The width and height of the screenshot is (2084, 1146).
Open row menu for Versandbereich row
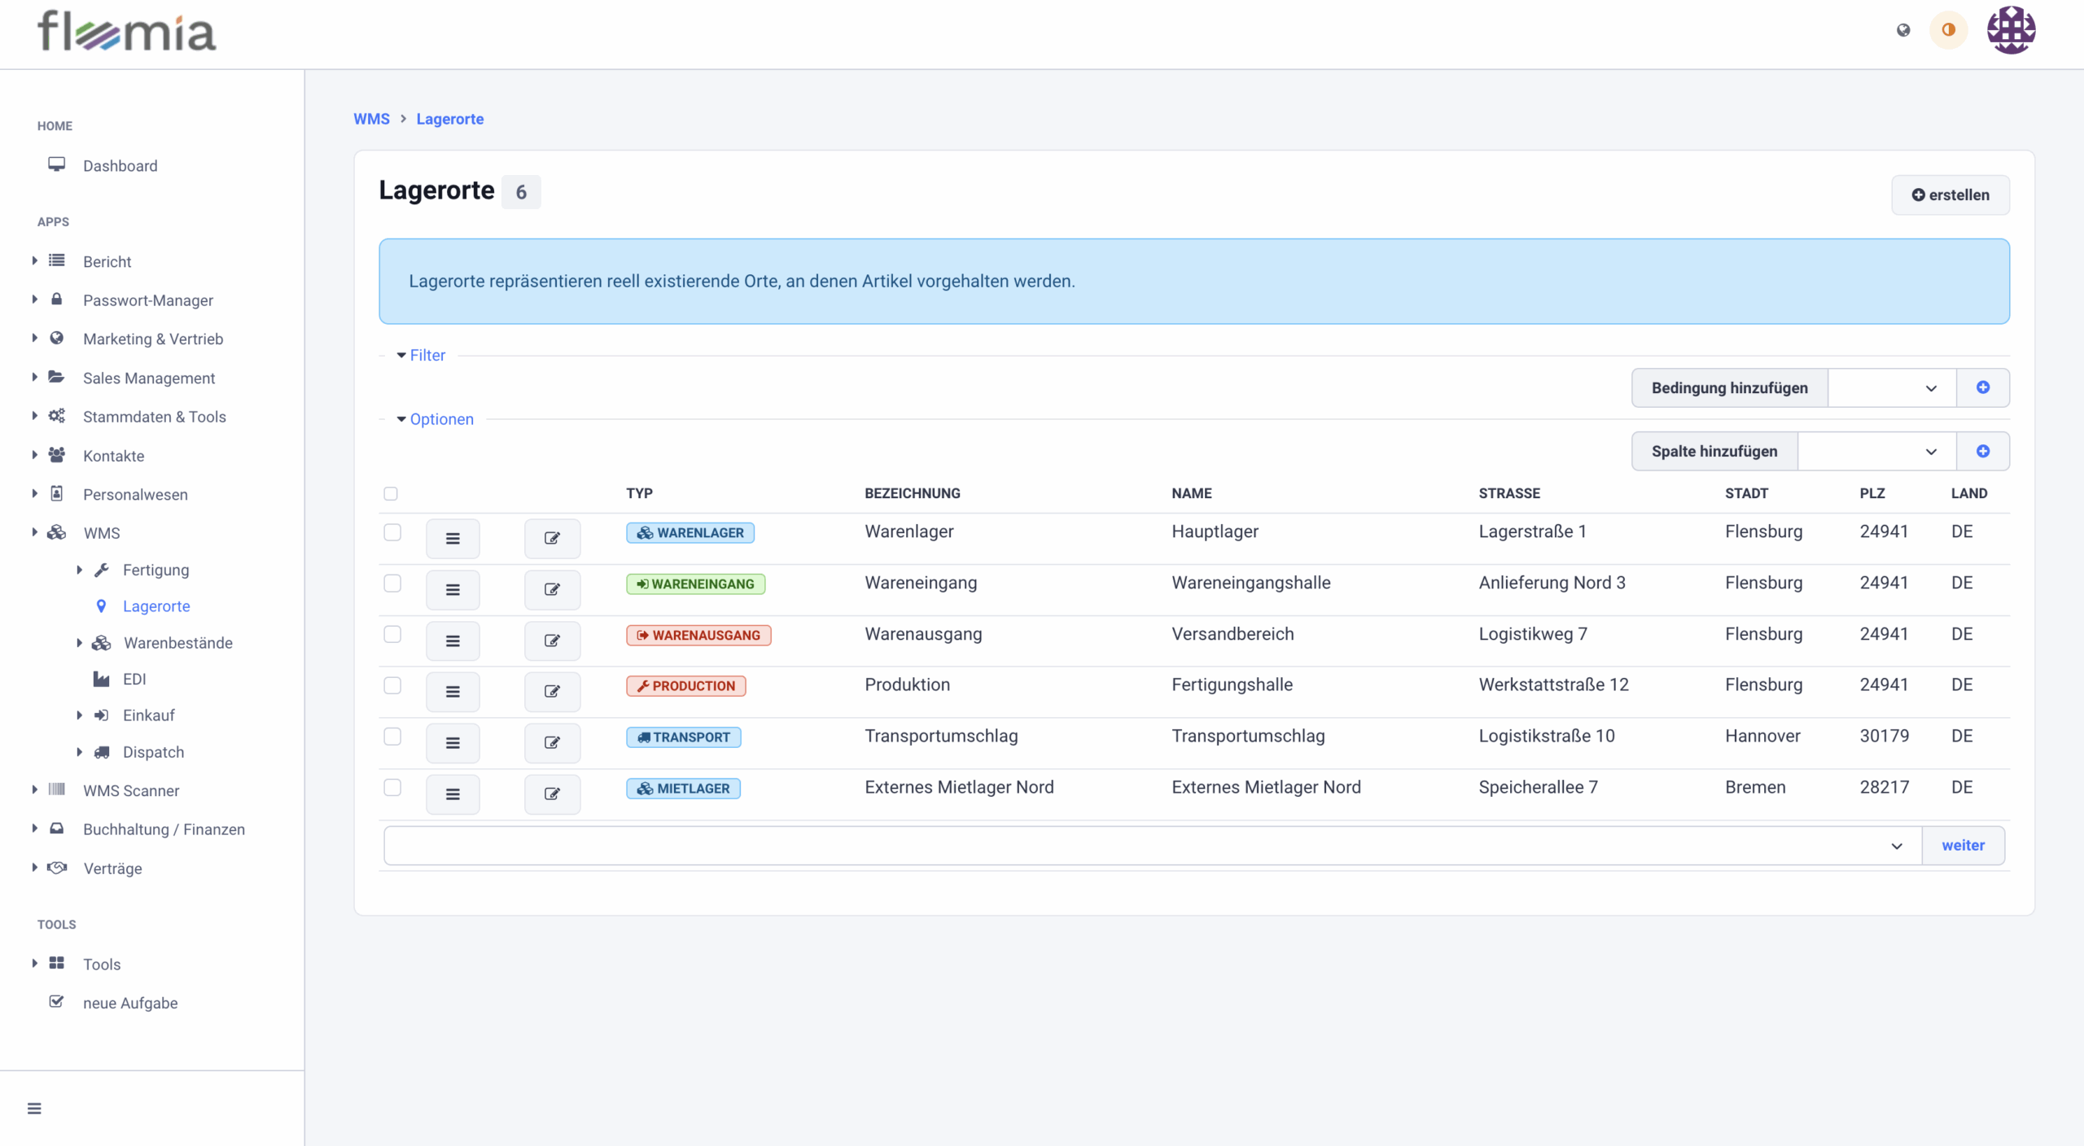tap(453, 641)
